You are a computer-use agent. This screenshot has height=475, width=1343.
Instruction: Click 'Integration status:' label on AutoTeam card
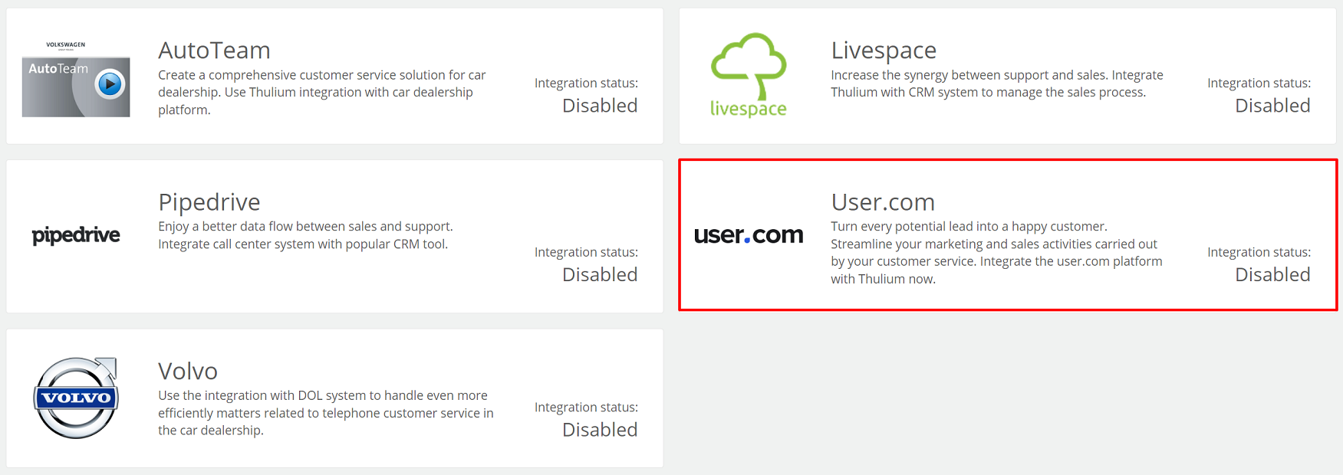point(586,83)
